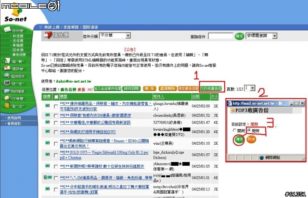The width and height of the screenshot is (308, 198).
Task: Open 收信匣 in the sidebar
Action: [x=18, y=36]
